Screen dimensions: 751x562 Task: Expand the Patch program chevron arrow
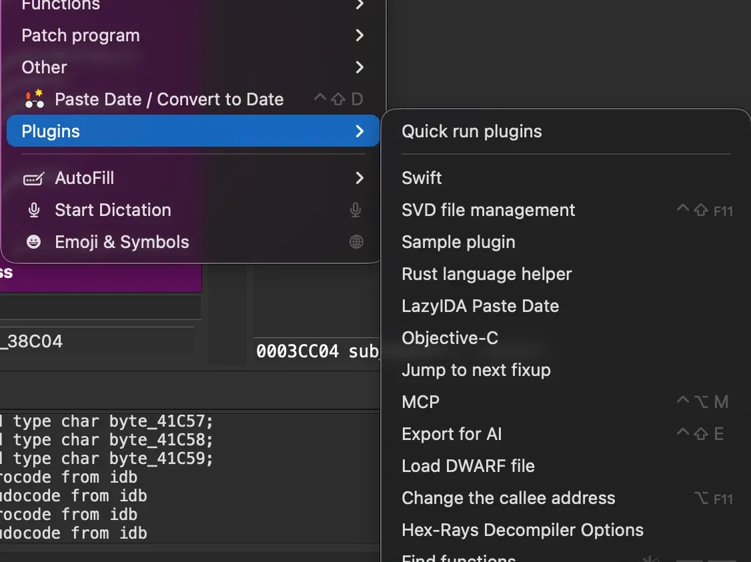(x=359, y=35)
